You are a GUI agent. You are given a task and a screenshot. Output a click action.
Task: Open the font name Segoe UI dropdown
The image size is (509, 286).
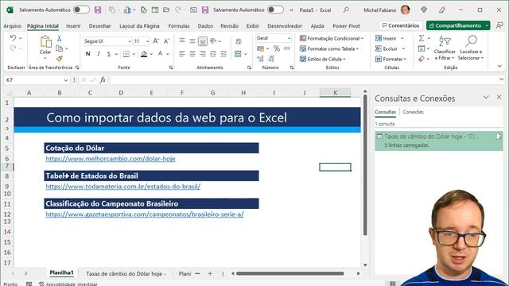tap(130, 41)
